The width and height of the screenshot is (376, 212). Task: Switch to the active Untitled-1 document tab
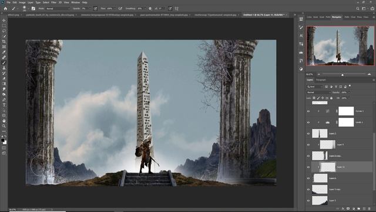pyautogui.click(x=264, y=15)
